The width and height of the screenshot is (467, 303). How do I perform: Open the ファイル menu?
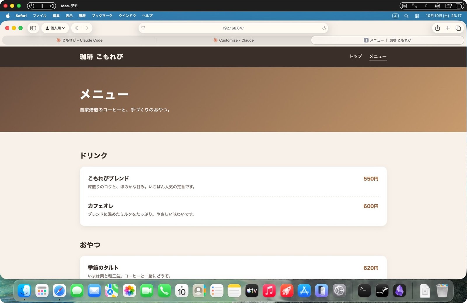point(40,16)
